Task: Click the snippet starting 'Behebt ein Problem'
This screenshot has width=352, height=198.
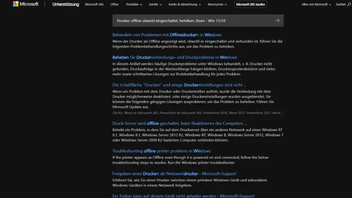Action: coord(198,135)
